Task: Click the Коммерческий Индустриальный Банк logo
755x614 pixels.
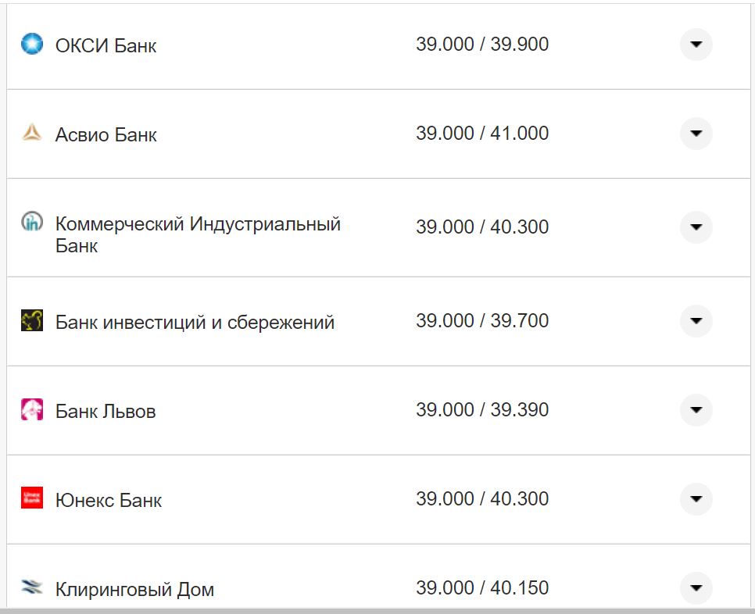Action: click(31, 223)
